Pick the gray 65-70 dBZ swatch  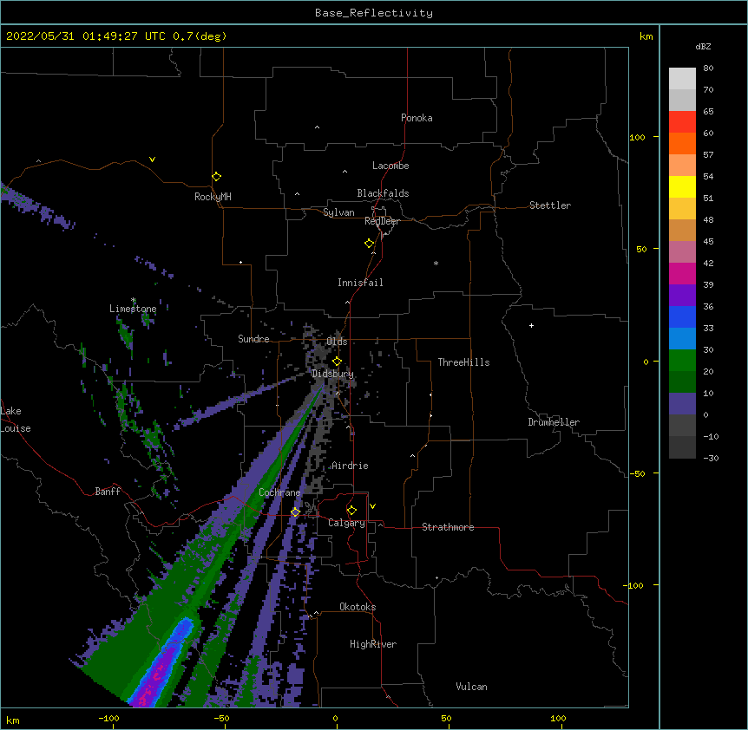(682, 100)
